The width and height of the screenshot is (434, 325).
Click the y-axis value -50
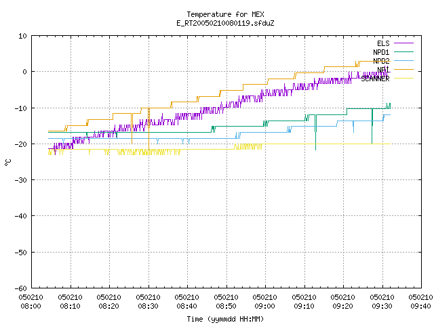21,253
